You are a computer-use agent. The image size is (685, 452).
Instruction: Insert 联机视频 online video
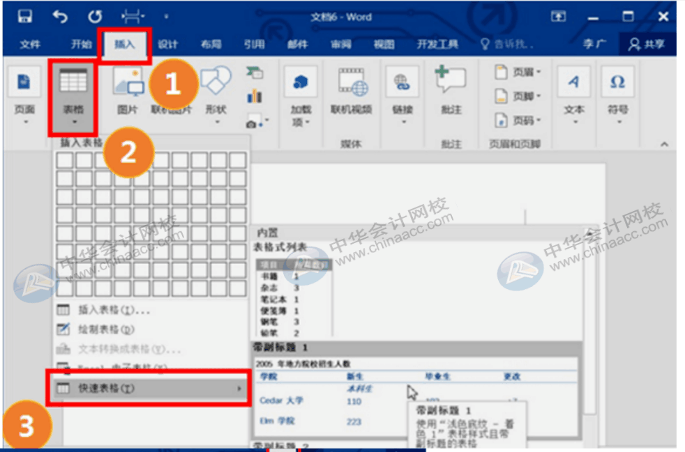coord(352,92)
